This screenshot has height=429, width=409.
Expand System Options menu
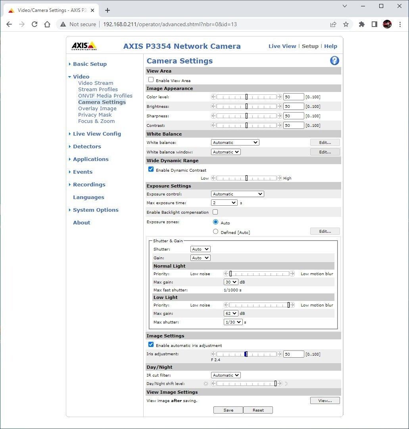[x=96, y=210]
